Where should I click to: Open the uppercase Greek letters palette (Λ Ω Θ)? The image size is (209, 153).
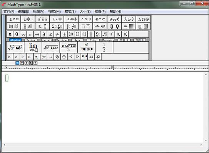point(143,19)
